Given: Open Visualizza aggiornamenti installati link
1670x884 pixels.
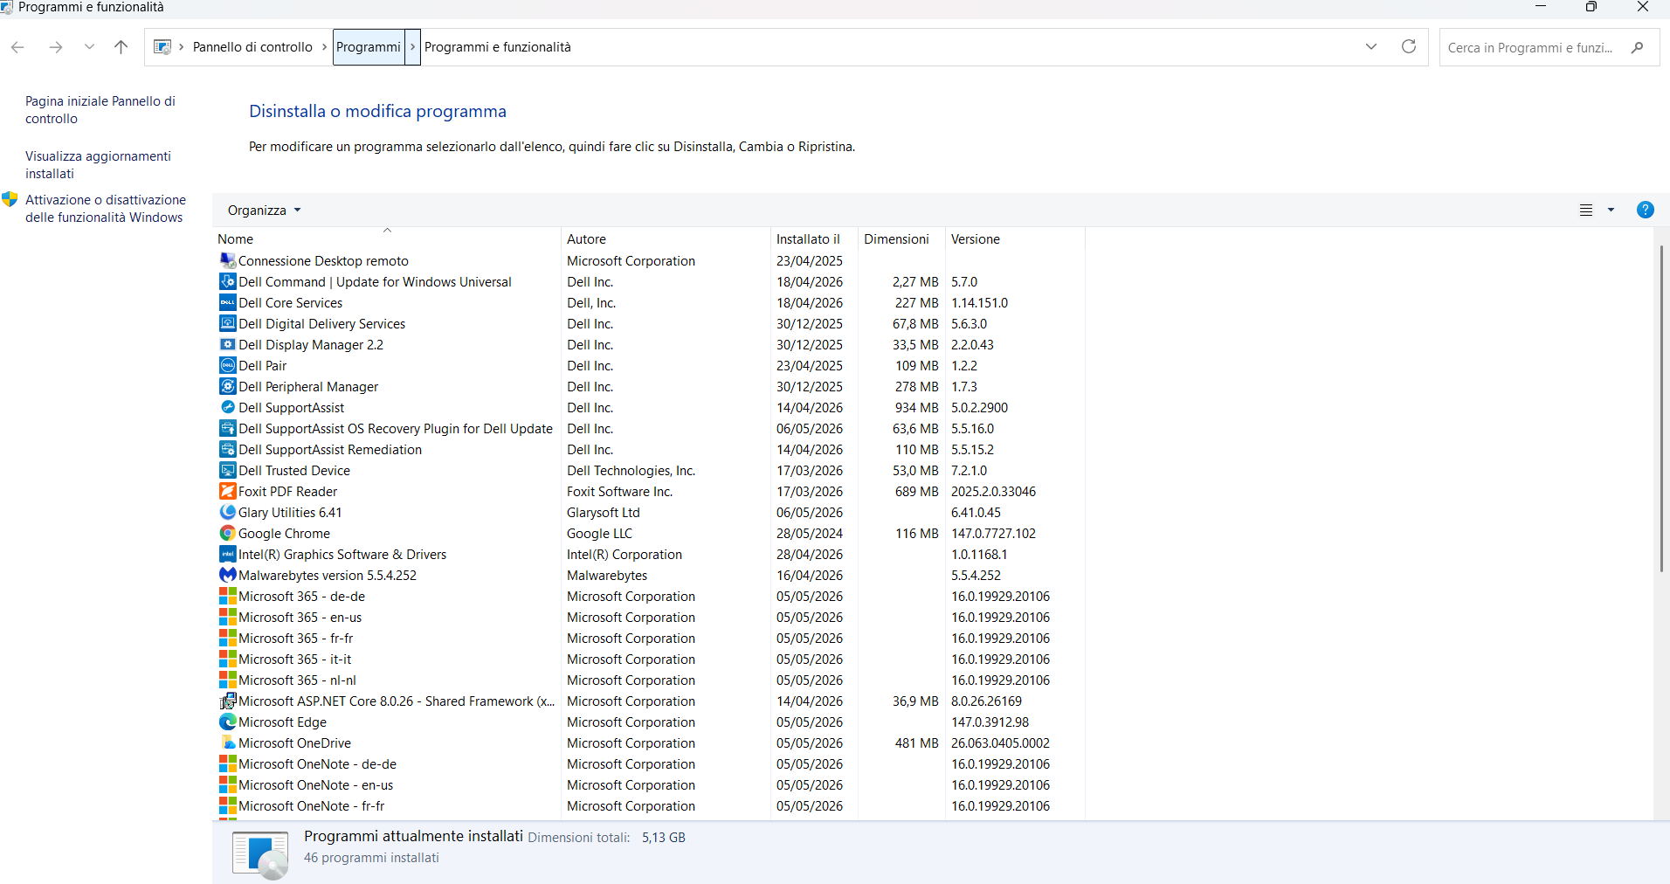Looking at the screenshot, I should 98,165.
